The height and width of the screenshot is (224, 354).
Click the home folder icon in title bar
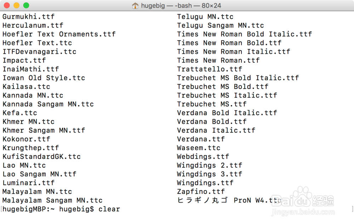coord(135,6)
